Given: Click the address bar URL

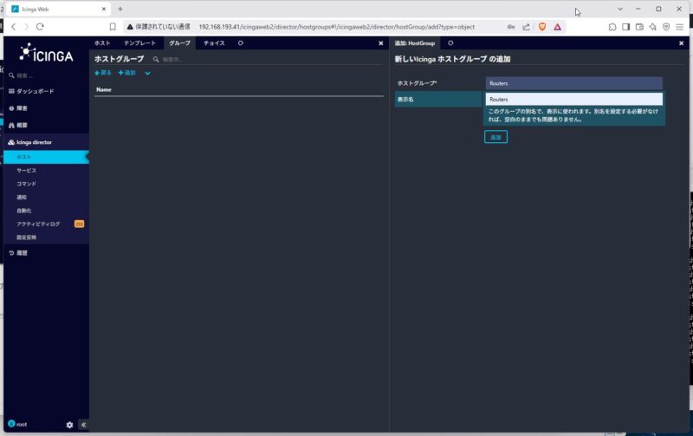Looking at the screenshot, I should click(x=336, y=27).
